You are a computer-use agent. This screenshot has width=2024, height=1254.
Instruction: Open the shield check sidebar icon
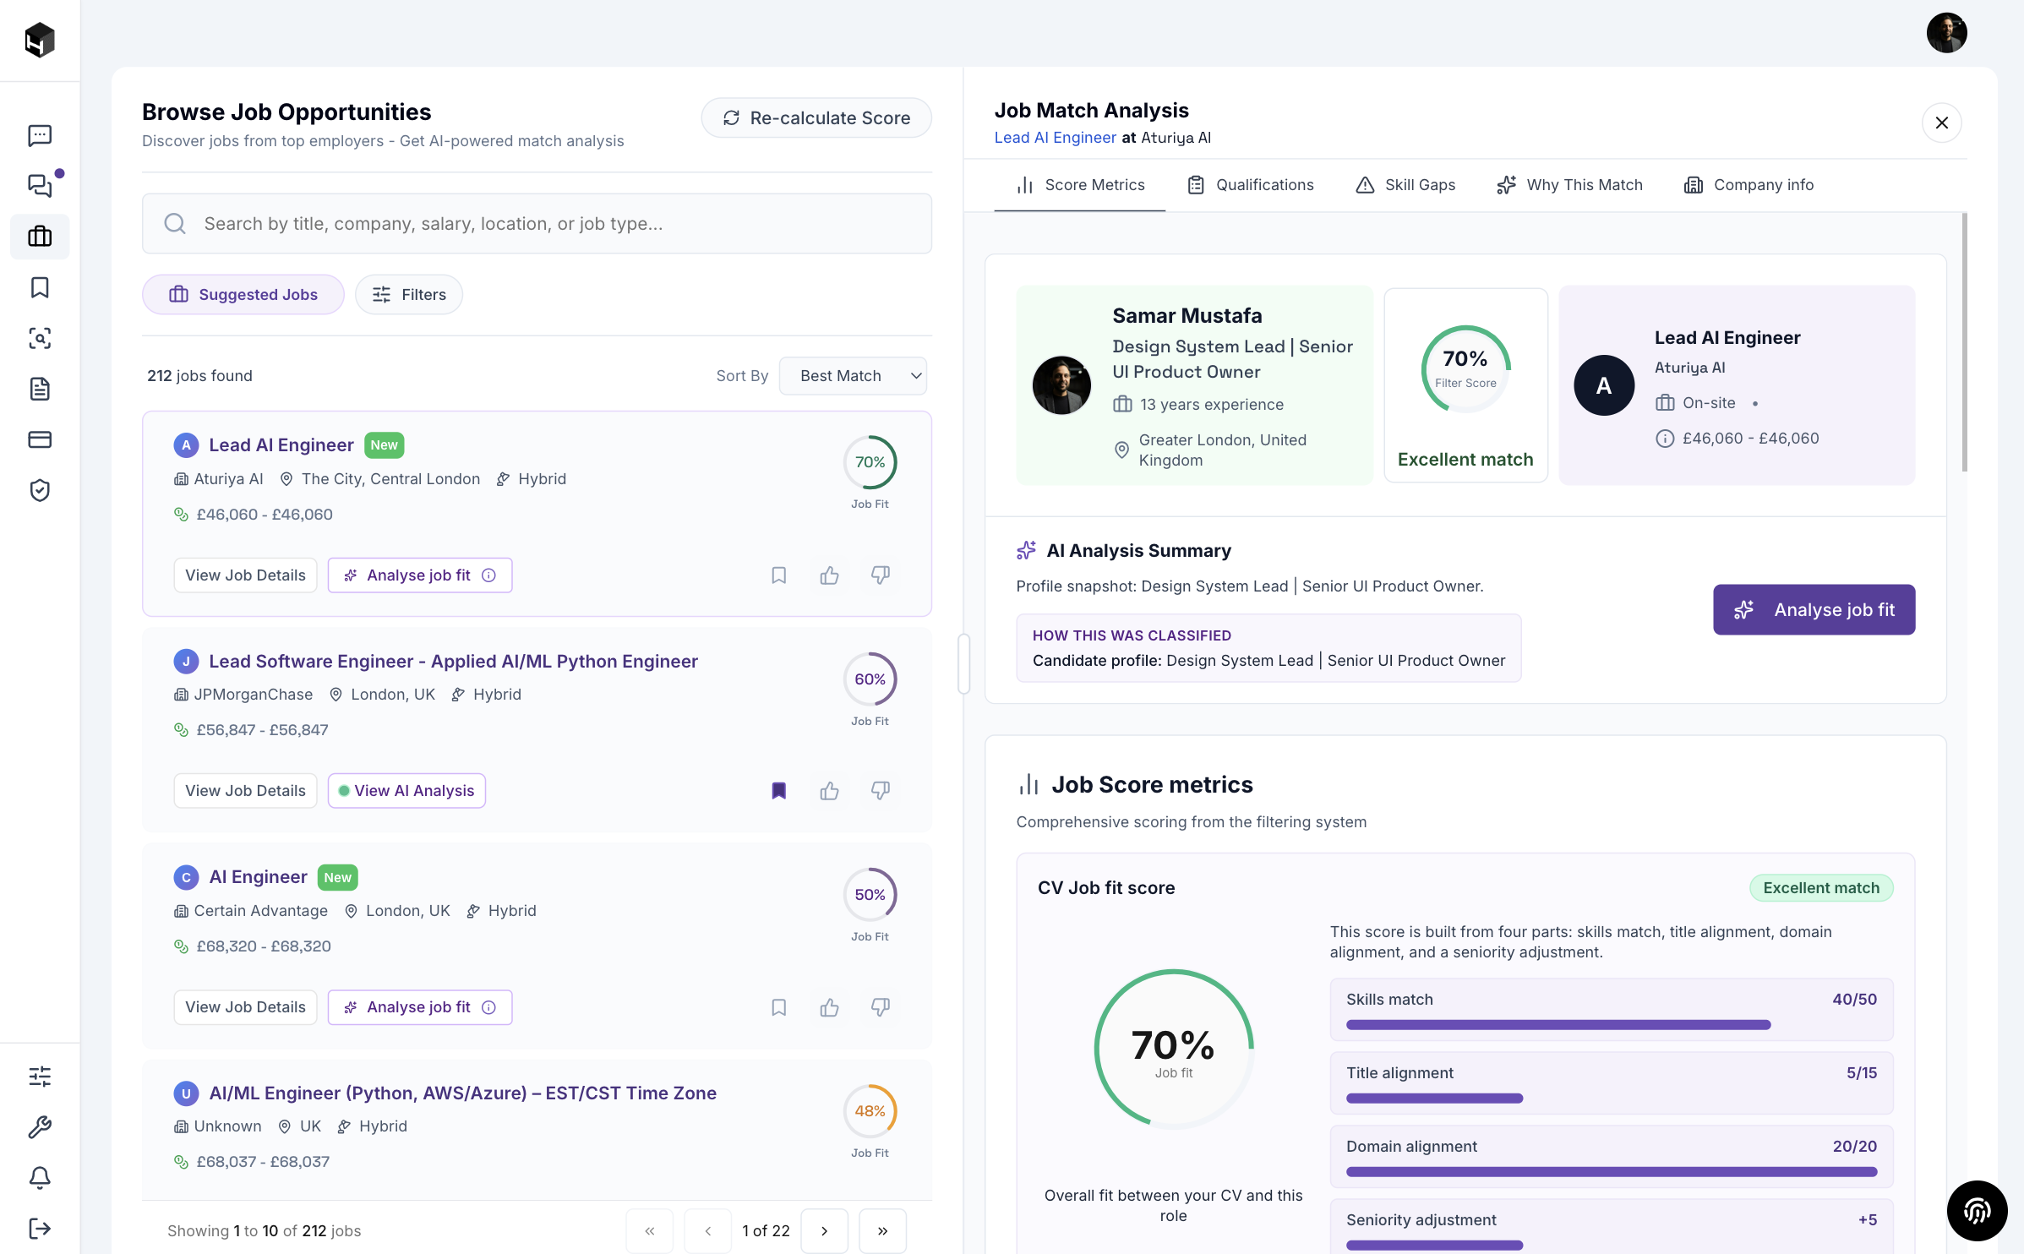(40, 490)
